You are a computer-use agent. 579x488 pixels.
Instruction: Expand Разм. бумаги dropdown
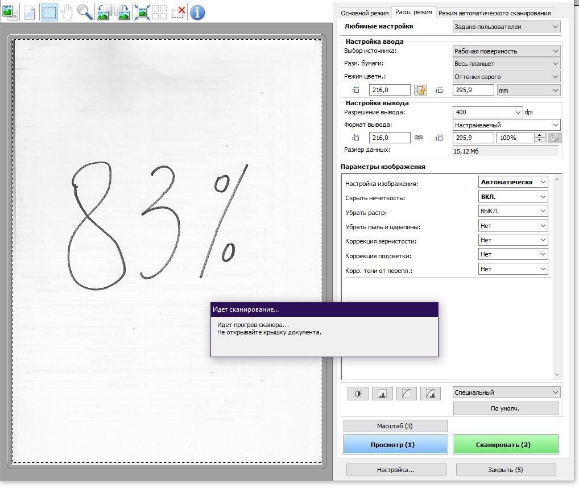click(506, 64)
